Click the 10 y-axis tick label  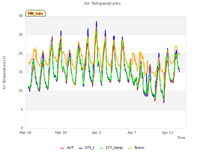click(20, 90)
